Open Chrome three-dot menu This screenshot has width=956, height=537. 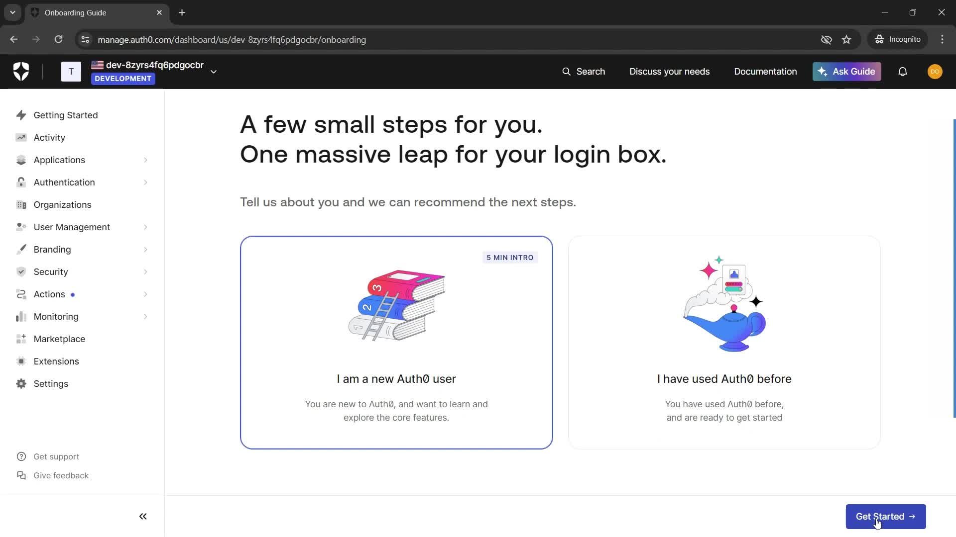[942, 39]
